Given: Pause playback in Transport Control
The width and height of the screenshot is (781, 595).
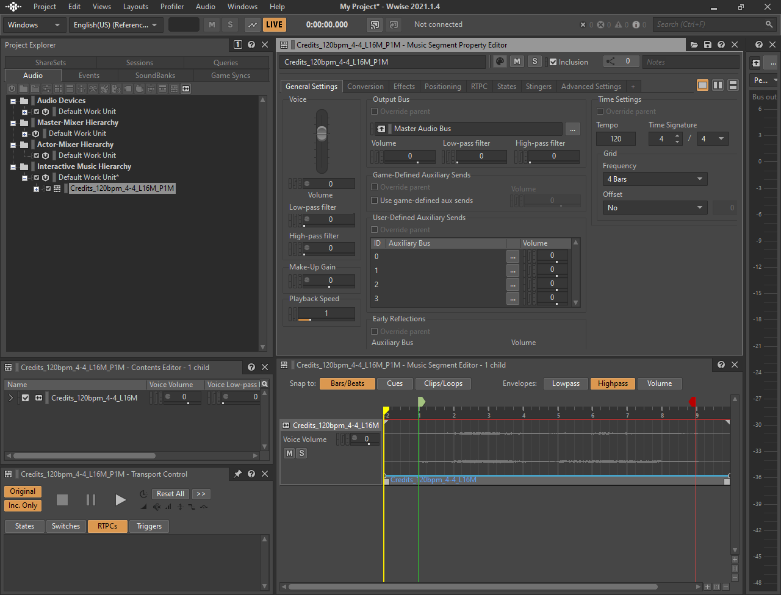Looking at the screenshot, I should click(x=91, y=500).
